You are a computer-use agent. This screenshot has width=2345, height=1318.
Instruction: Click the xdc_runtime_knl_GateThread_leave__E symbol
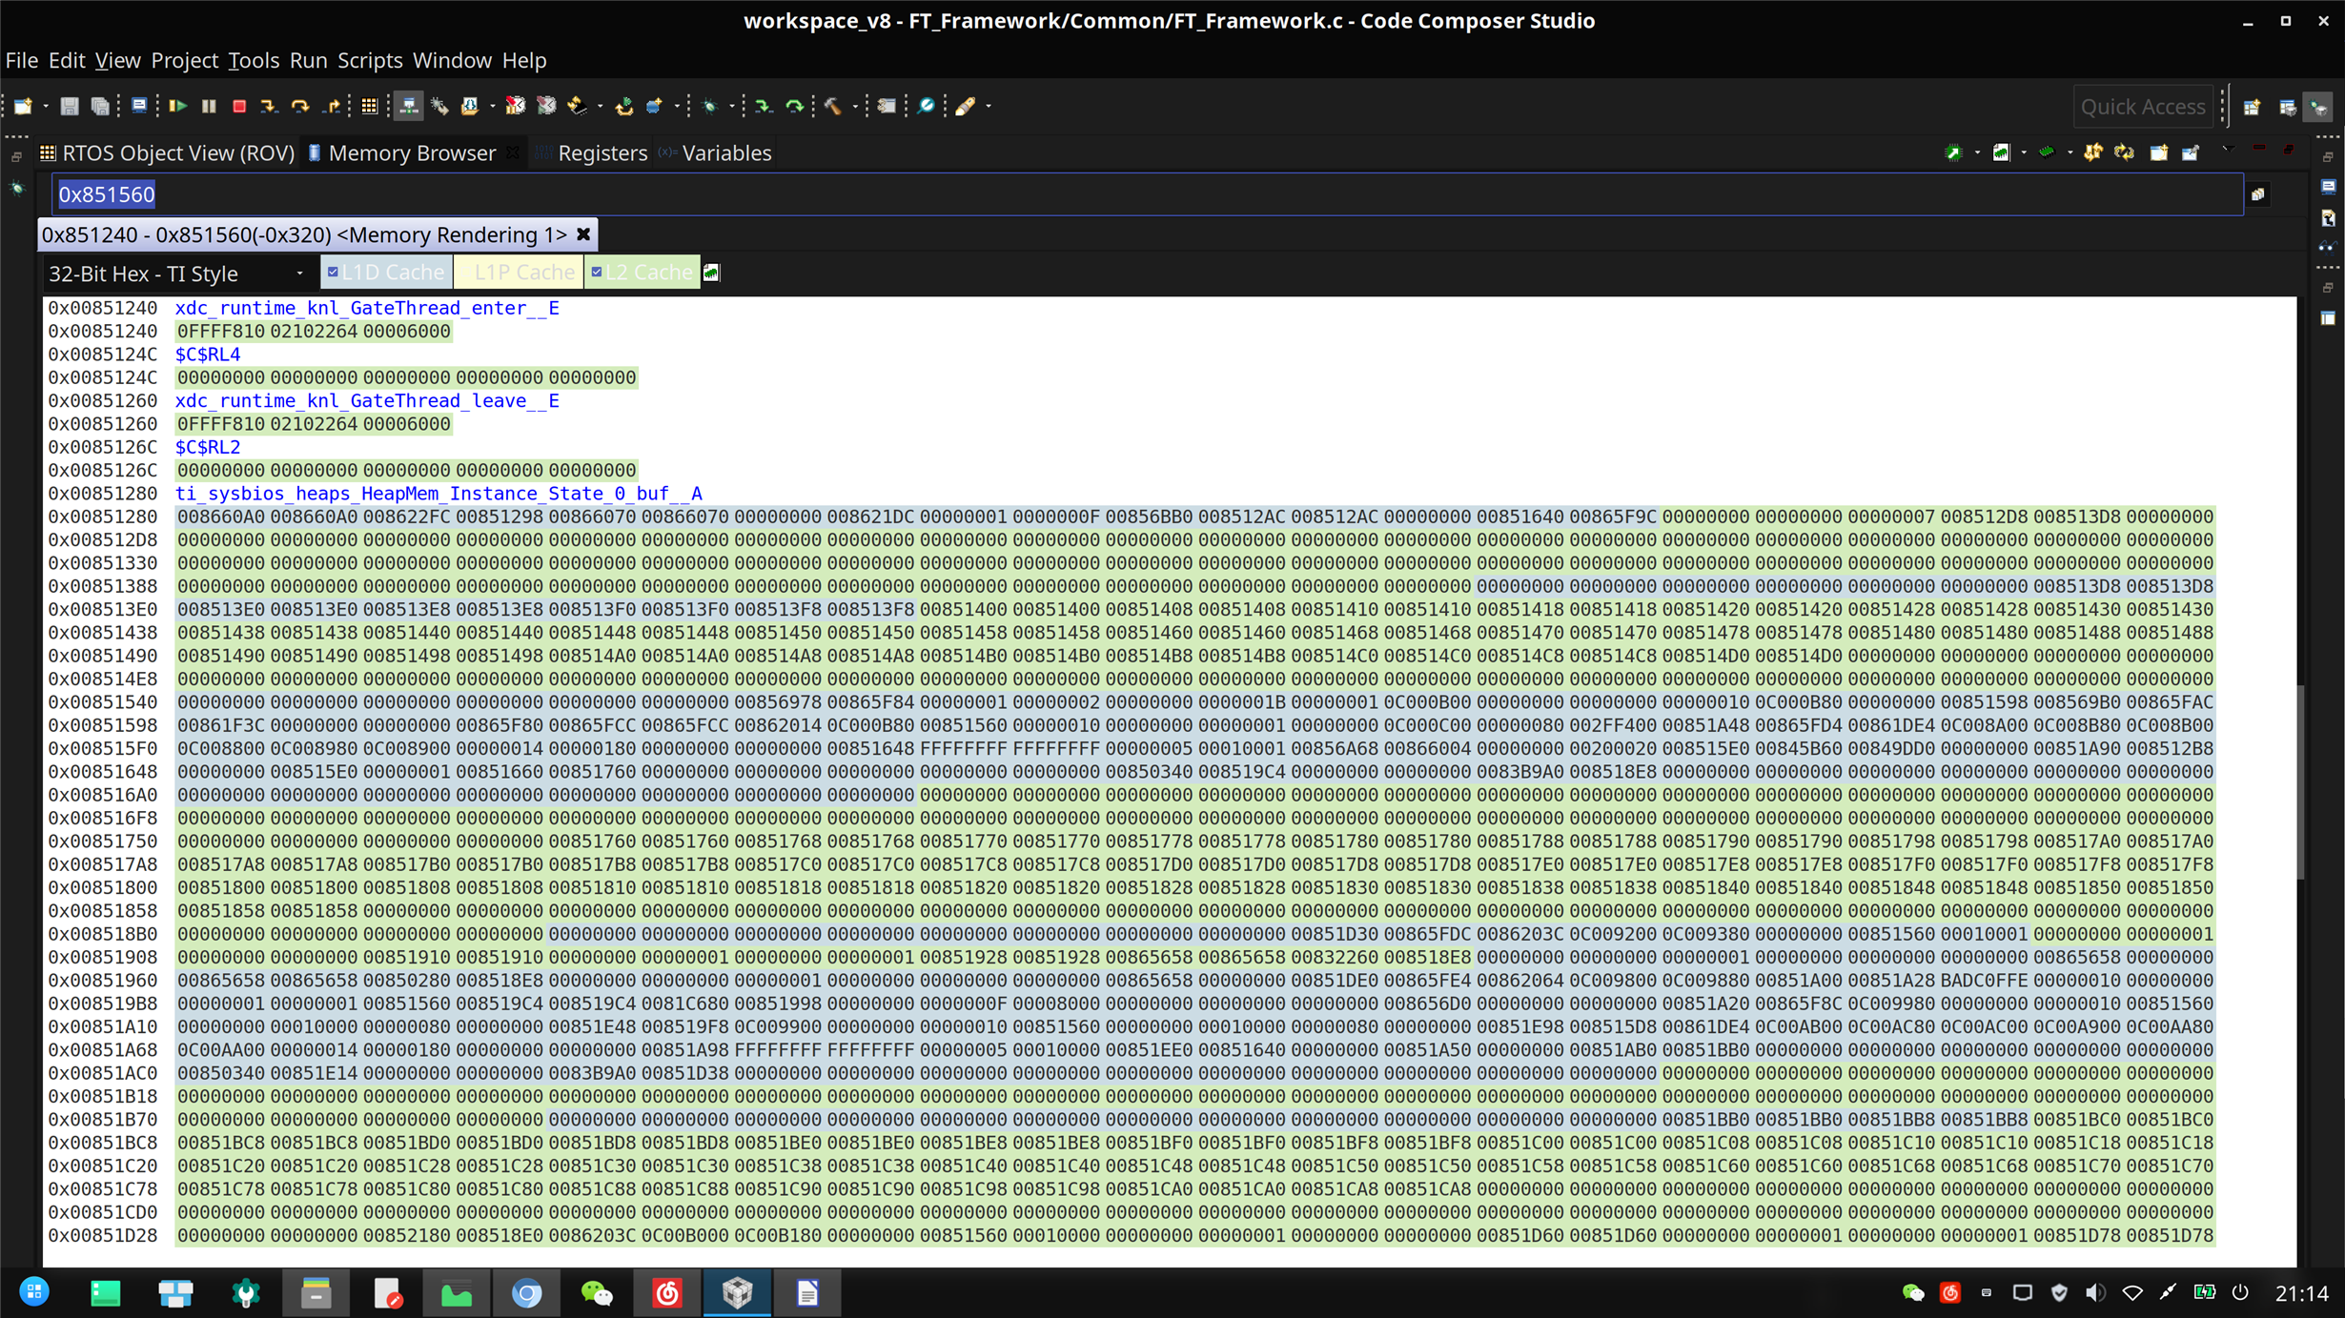(x=367, y=400)
